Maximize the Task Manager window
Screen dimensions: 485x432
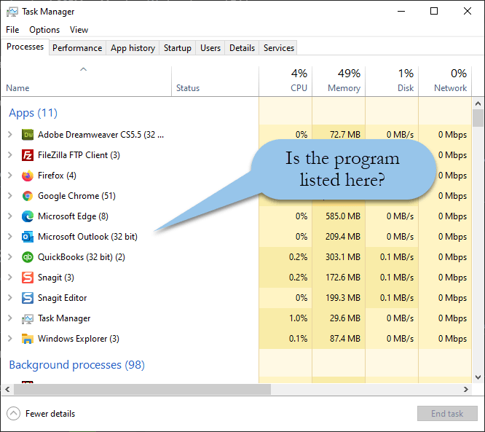coord(434,11)
